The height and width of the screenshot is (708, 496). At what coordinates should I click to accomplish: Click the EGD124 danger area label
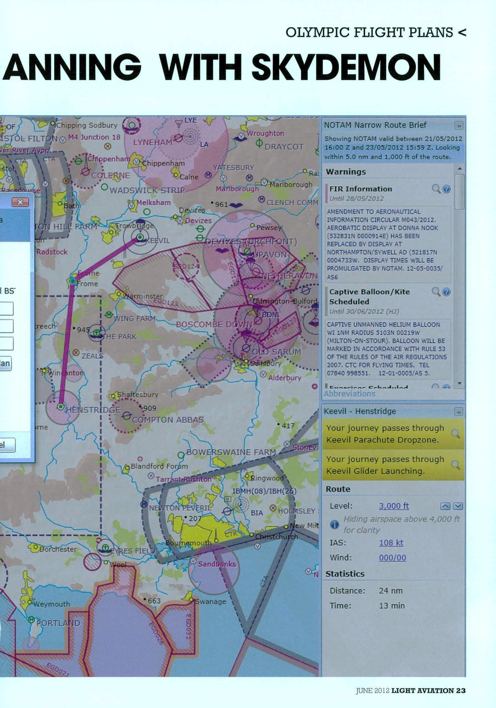pyautogui.click(x=186, y=266)
